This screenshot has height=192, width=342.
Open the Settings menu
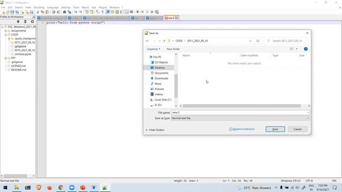66,7
